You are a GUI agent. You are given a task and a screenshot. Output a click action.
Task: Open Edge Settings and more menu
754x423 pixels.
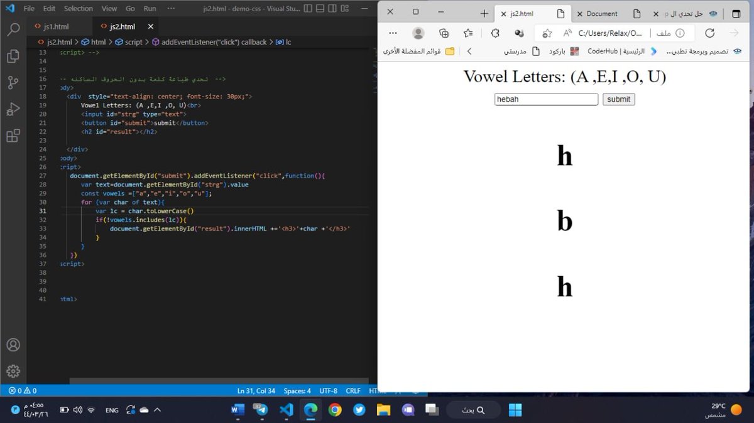393,33
